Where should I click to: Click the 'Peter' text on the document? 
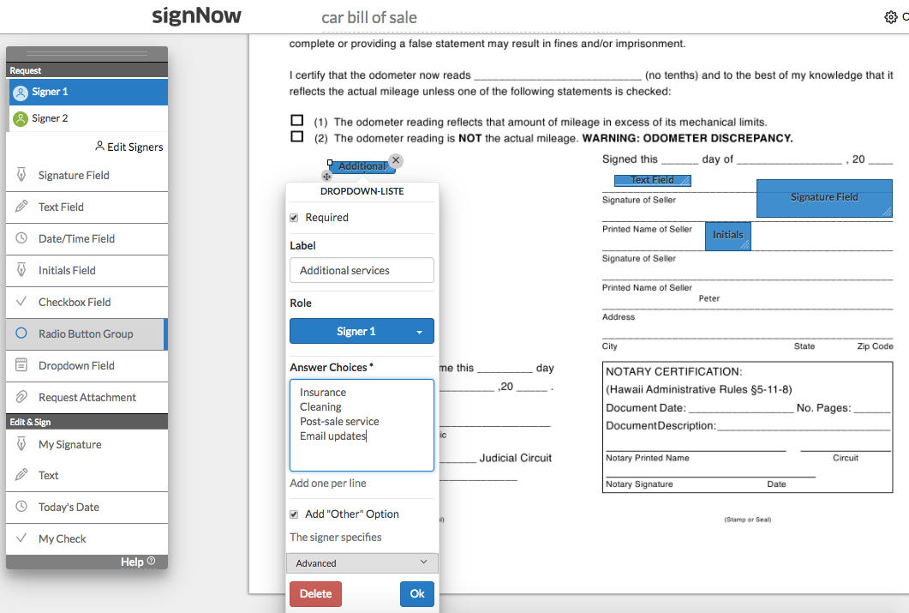(x=709, y=298)
